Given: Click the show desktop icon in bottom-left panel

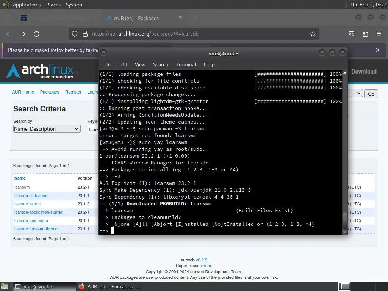Looking at the screenshot, I should (x=4, y=286).
